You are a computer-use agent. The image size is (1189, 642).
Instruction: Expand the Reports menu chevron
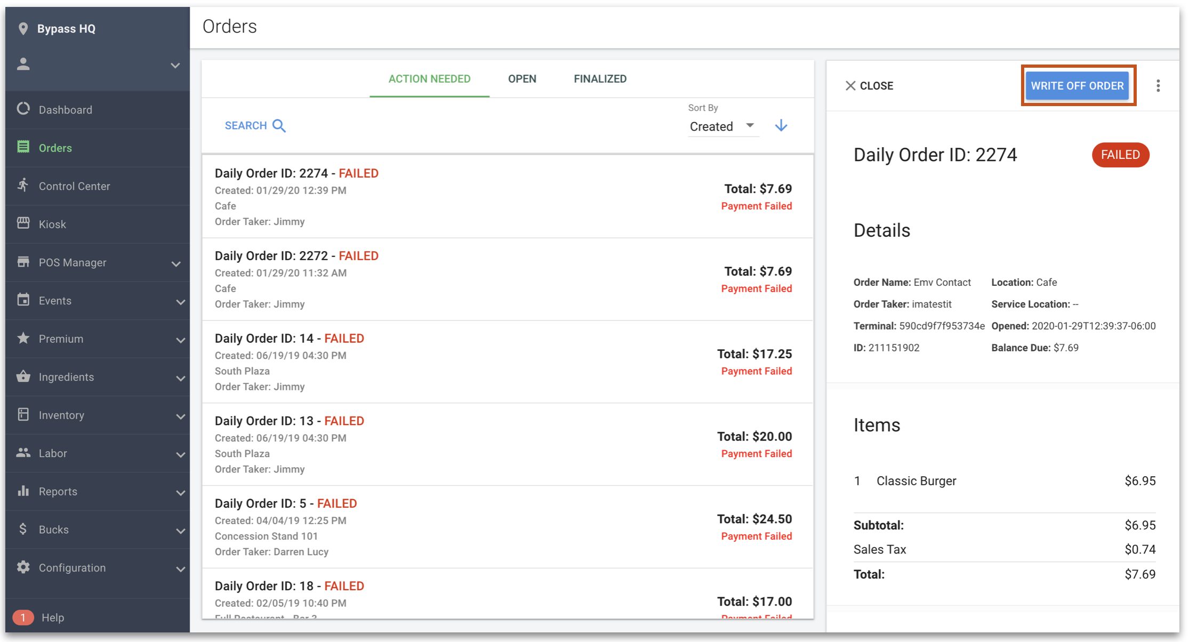coord(180,492)
